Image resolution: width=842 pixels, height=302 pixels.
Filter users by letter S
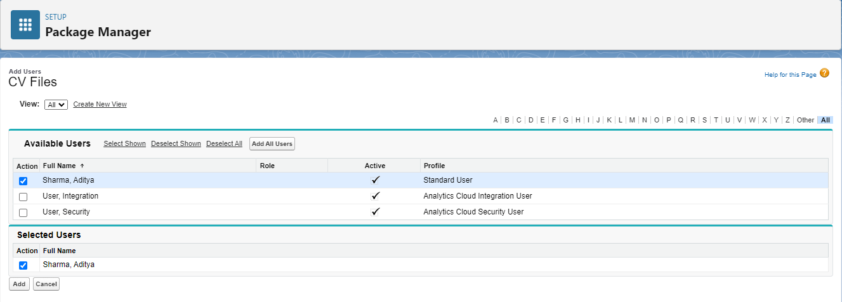tap(704, 120)
